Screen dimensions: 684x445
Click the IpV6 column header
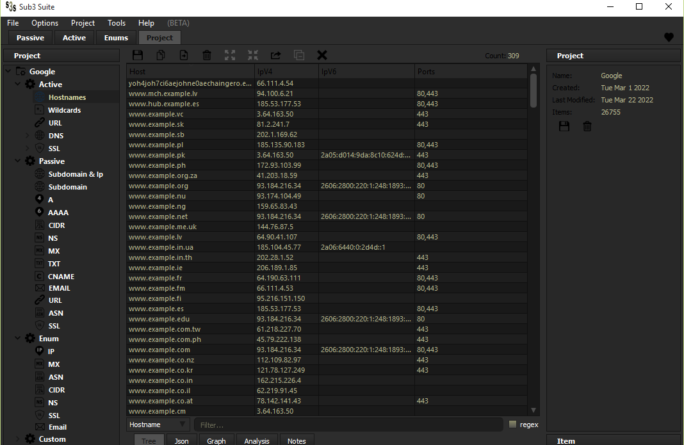(x=366, y=72)
